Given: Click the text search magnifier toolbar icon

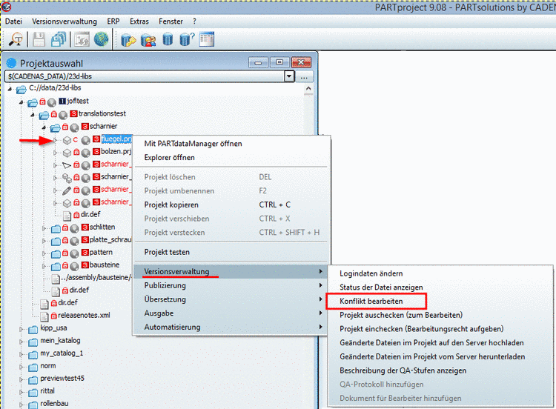Looking at the screenshot, I should [16, 39].
